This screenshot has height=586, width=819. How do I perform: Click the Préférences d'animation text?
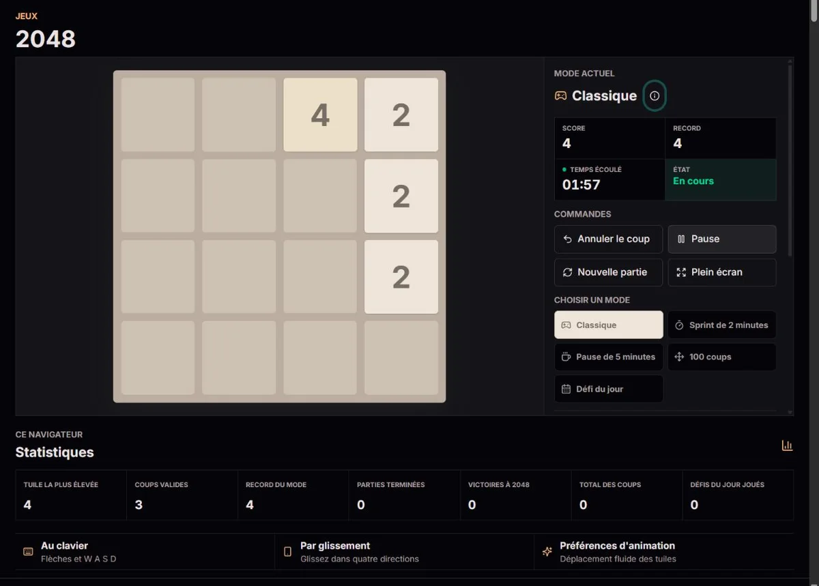(617, 546)
